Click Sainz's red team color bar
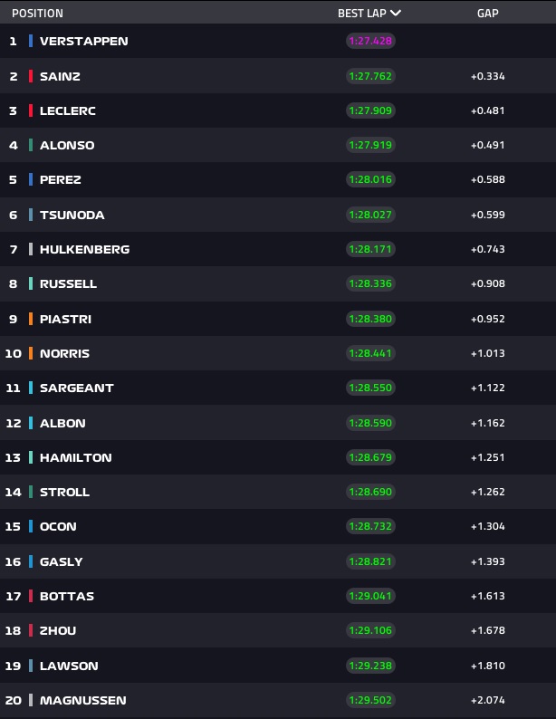The height and width of the screenshot is (719, 556). pos(31,76)
